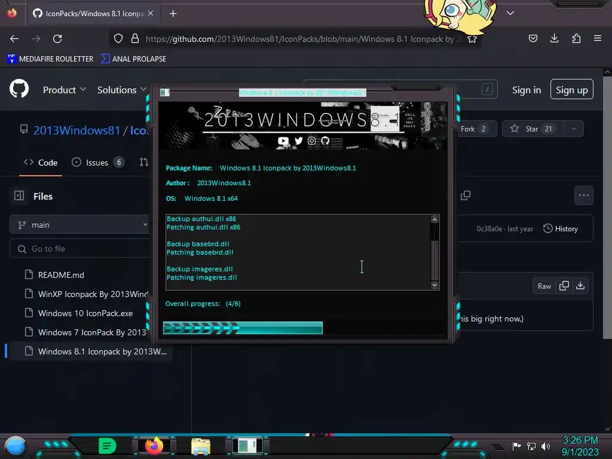Open the taskbar clock showing 3:26 PM
The width and height of the screenshot is (612, 459).
(x=580, y=446)
